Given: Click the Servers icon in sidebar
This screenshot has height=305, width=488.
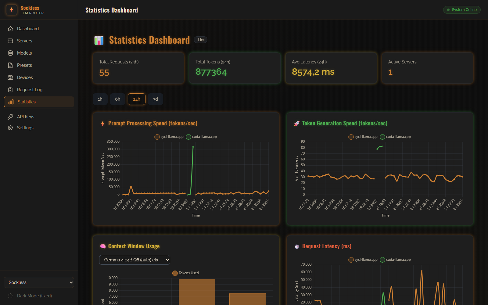Looking at the screenshot, I should (x=10, y=41).
